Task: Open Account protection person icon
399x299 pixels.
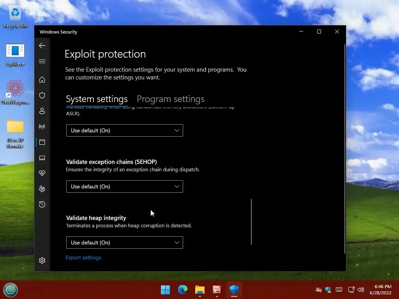Action: (42, 111)
